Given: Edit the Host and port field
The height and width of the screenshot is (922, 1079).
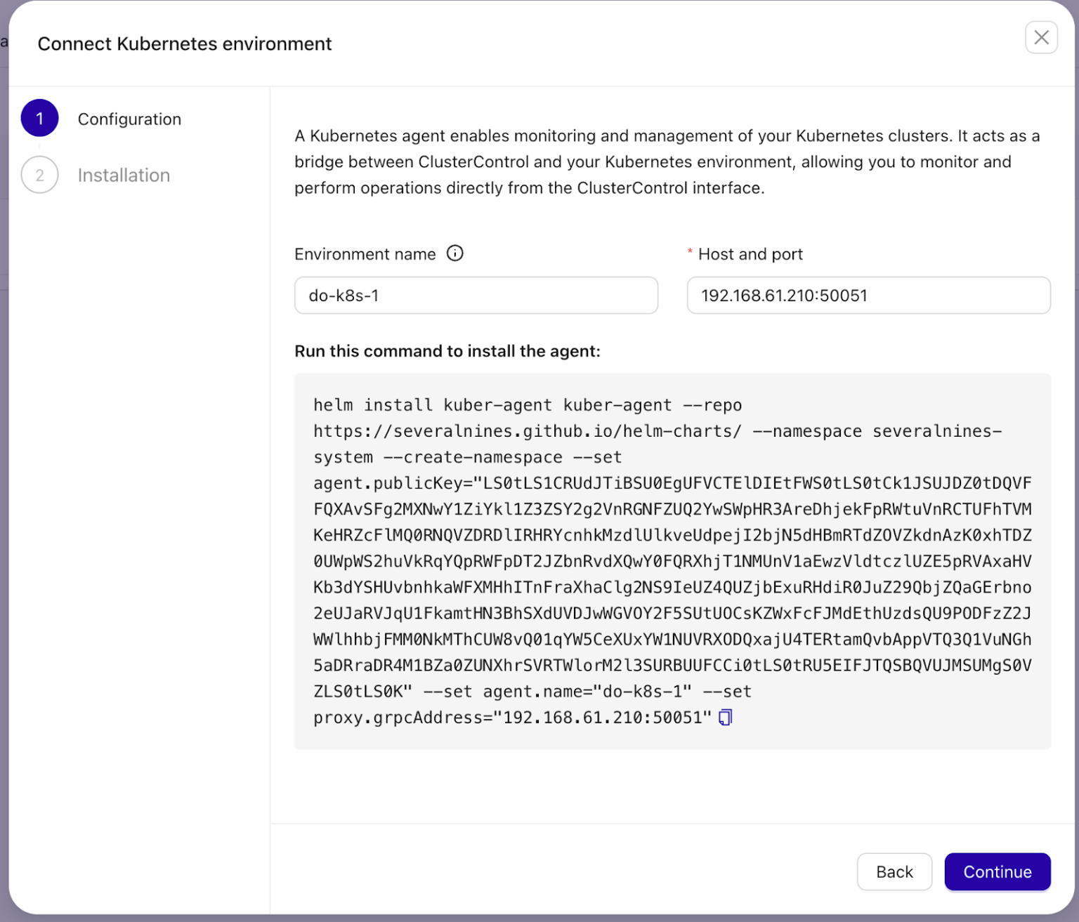Looking at the screenshot, I should [x=868, y=296].
